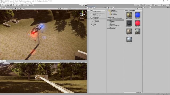170x95 pixels.
Task: Expand Sphere in Hierarchy
Action: (x=93, y=22)
